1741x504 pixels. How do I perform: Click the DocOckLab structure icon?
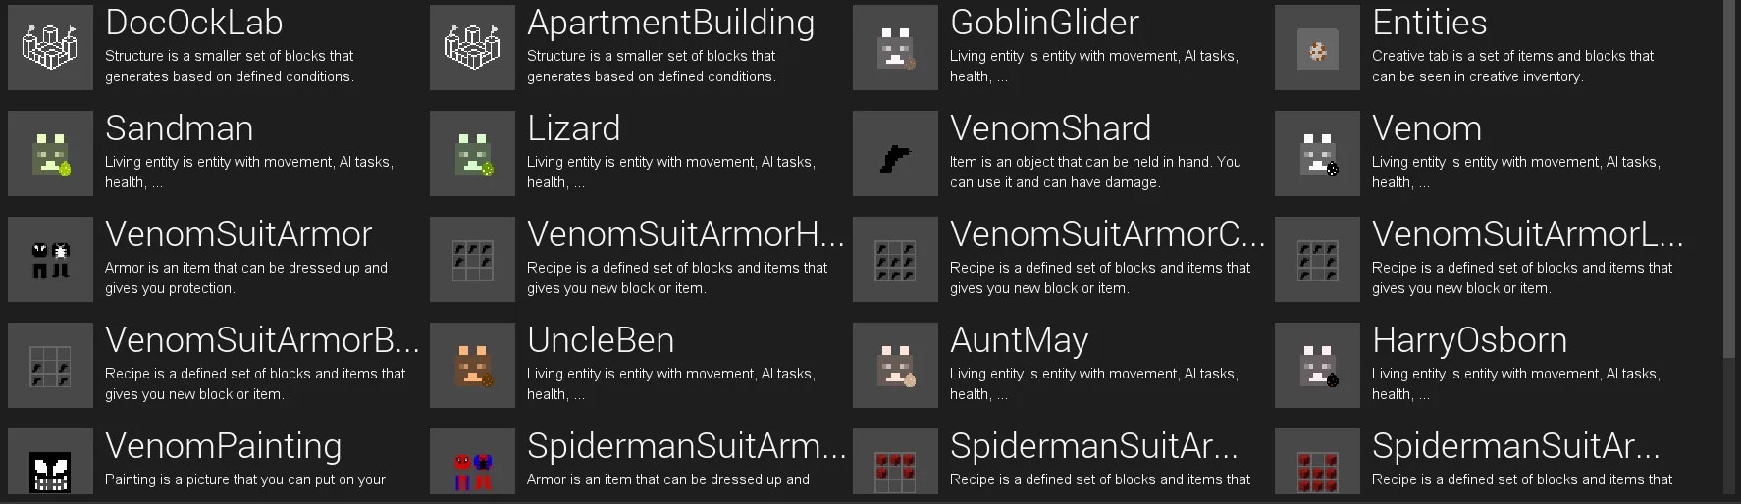click(50, 47)
